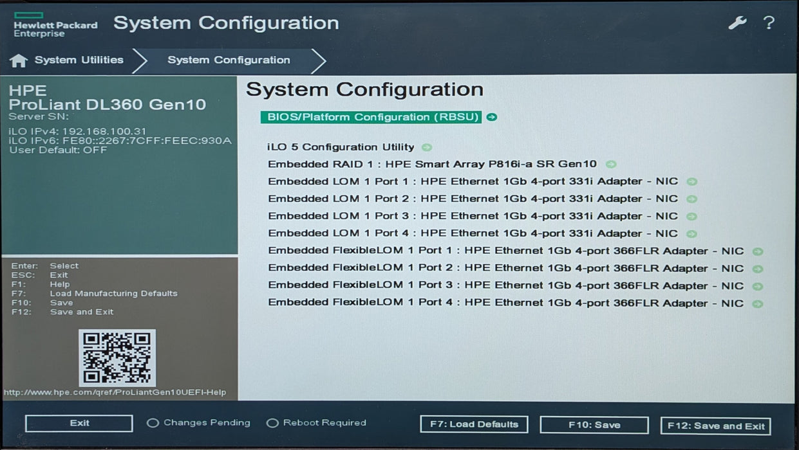Click F10: Save button
This screenshot has width=799, height=450.
point(594,425)
